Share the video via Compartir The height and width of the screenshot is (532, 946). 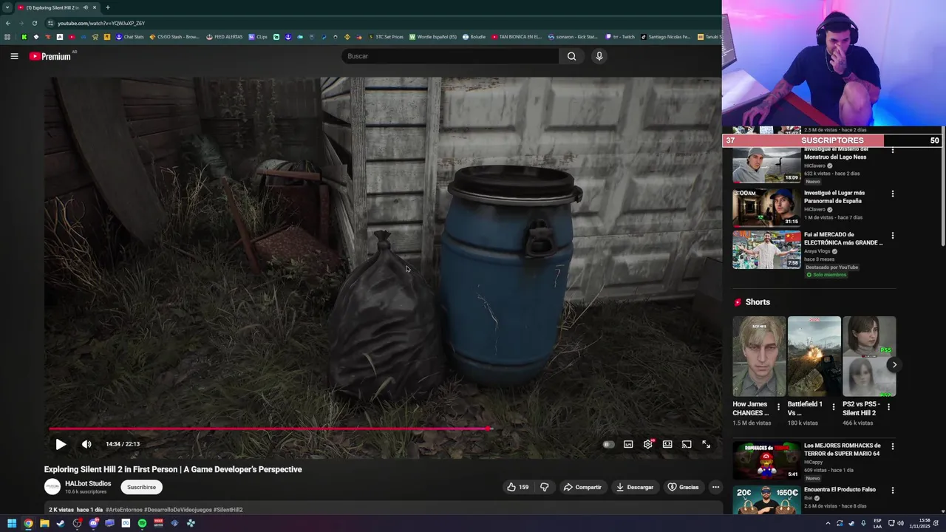coord(582,487)
